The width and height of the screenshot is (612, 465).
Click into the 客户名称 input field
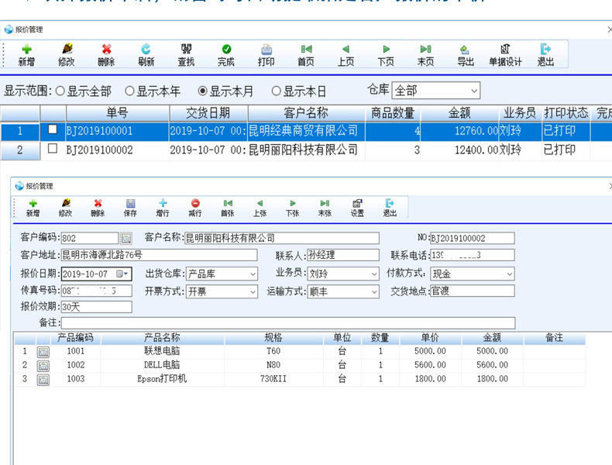pyautogui.click(x=281, y=238)
